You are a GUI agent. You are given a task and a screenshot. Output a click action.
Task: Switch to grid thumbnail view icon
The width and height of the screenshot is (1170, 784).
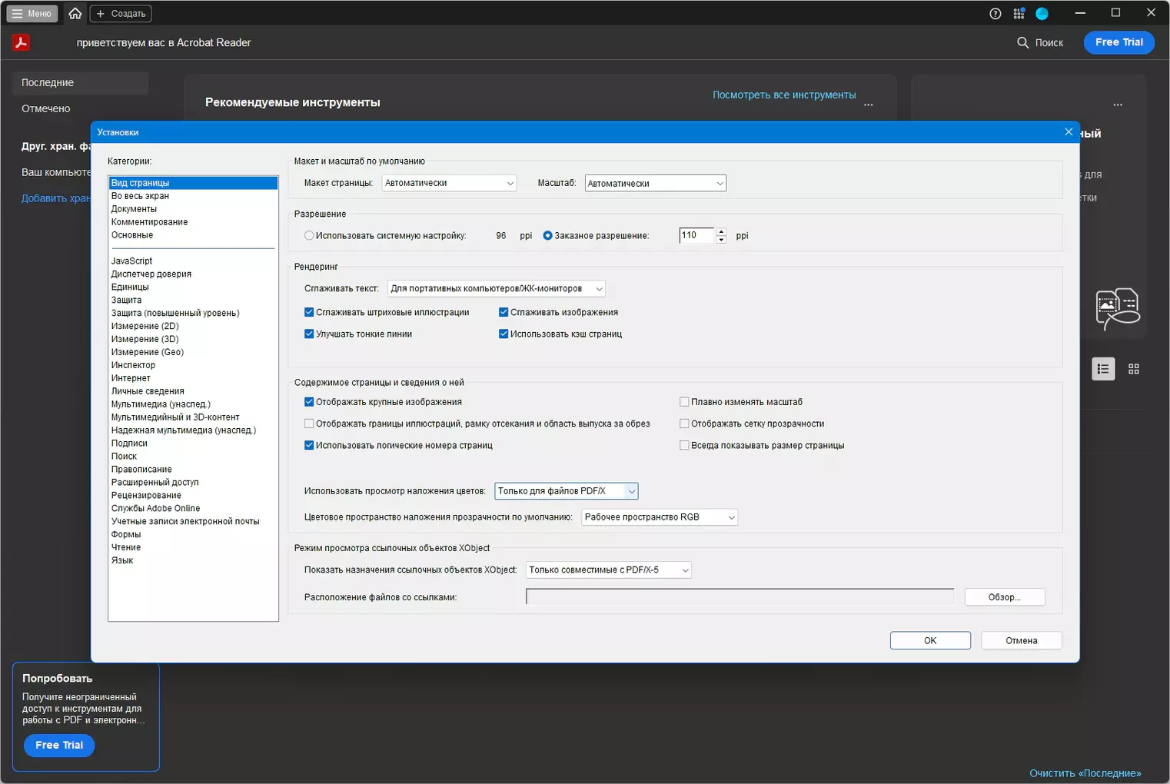coord(1134,369)
